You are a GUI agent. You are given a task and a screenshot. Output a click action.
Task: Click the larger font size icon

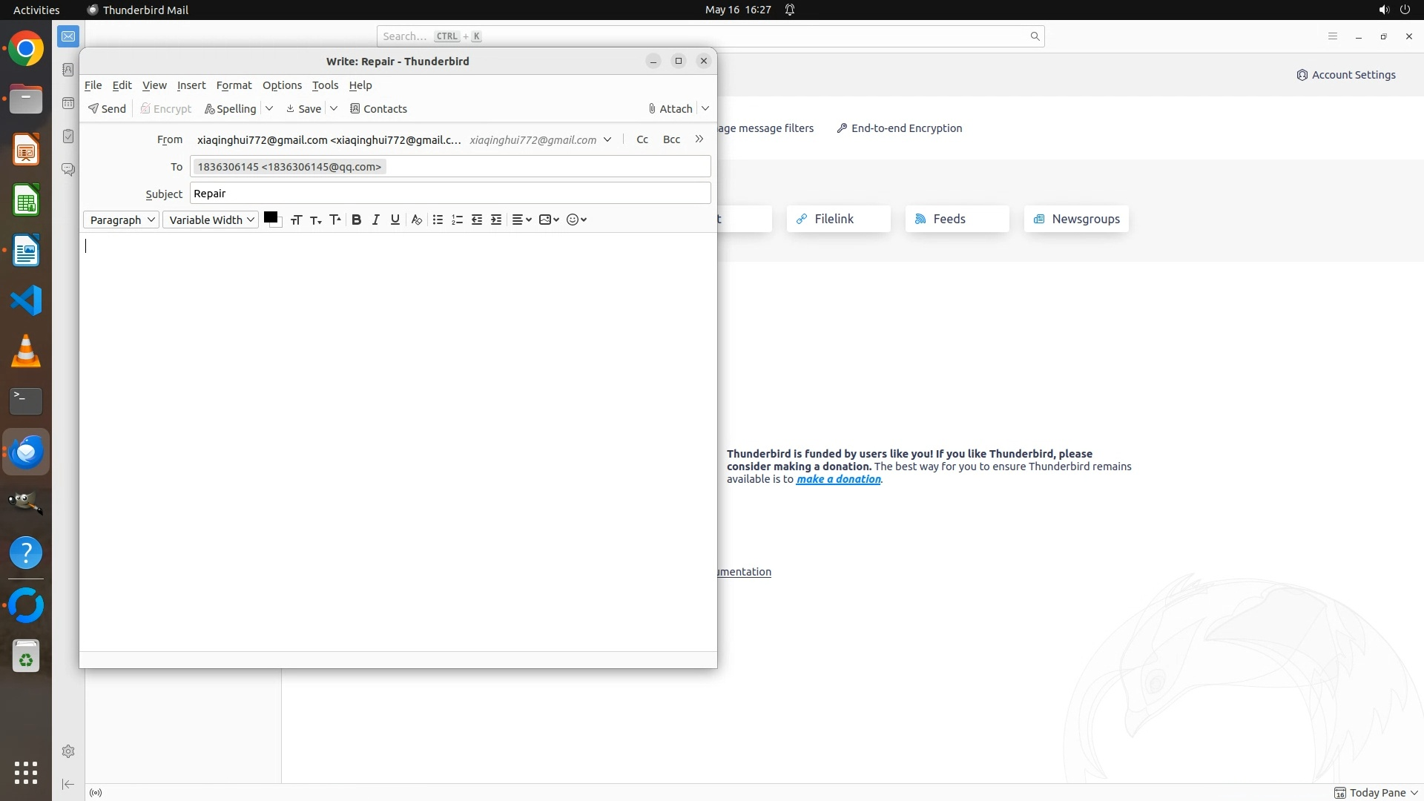(335, 220)
